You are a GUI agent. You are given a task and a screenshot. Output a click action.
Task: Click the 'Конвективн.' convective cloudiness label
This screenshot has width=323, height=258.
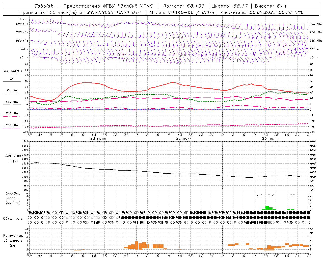point(13,236)
